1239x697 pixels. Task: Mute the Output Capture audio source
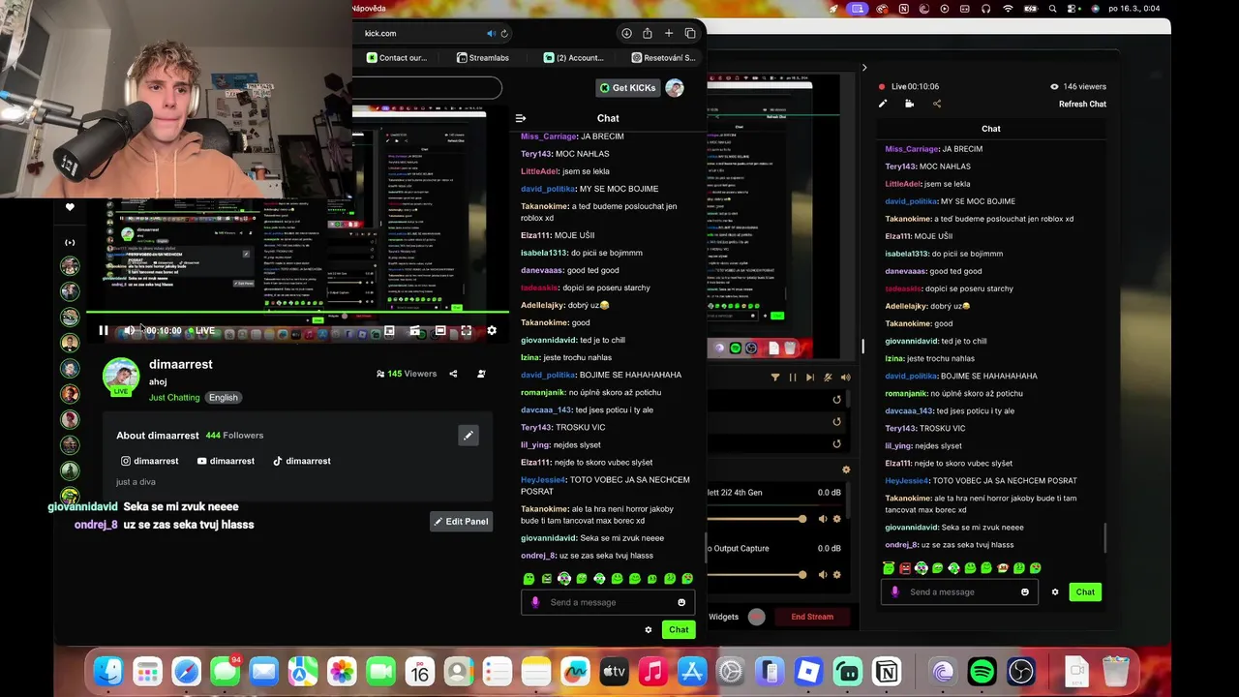823,575
